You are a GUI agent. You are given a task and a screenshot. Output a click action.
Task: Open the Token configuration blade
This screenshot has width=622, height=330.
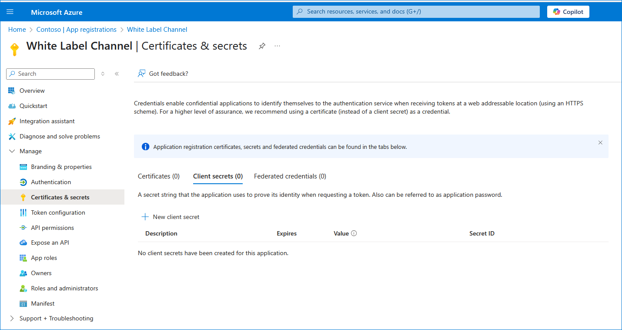click(58, 212)
